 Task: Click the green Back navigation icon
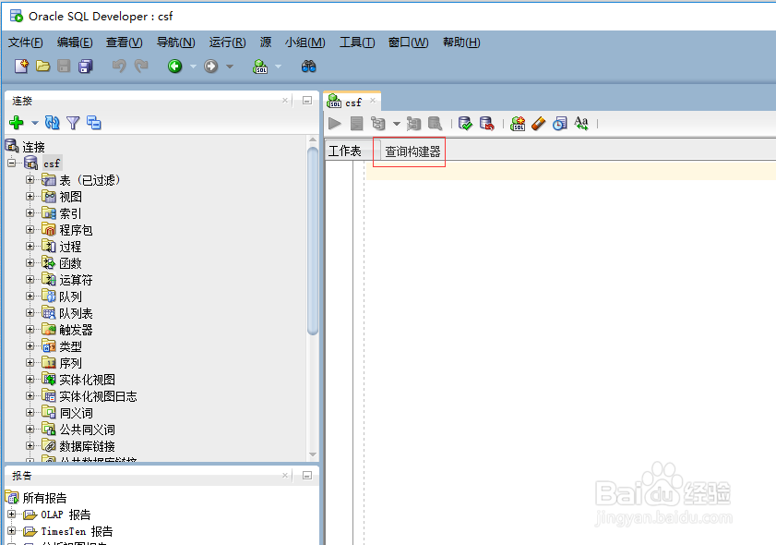click(174, 66)
